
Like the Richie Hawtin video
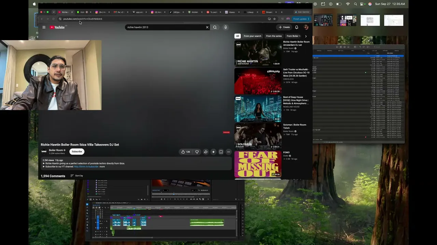click(x=186, y=152)
